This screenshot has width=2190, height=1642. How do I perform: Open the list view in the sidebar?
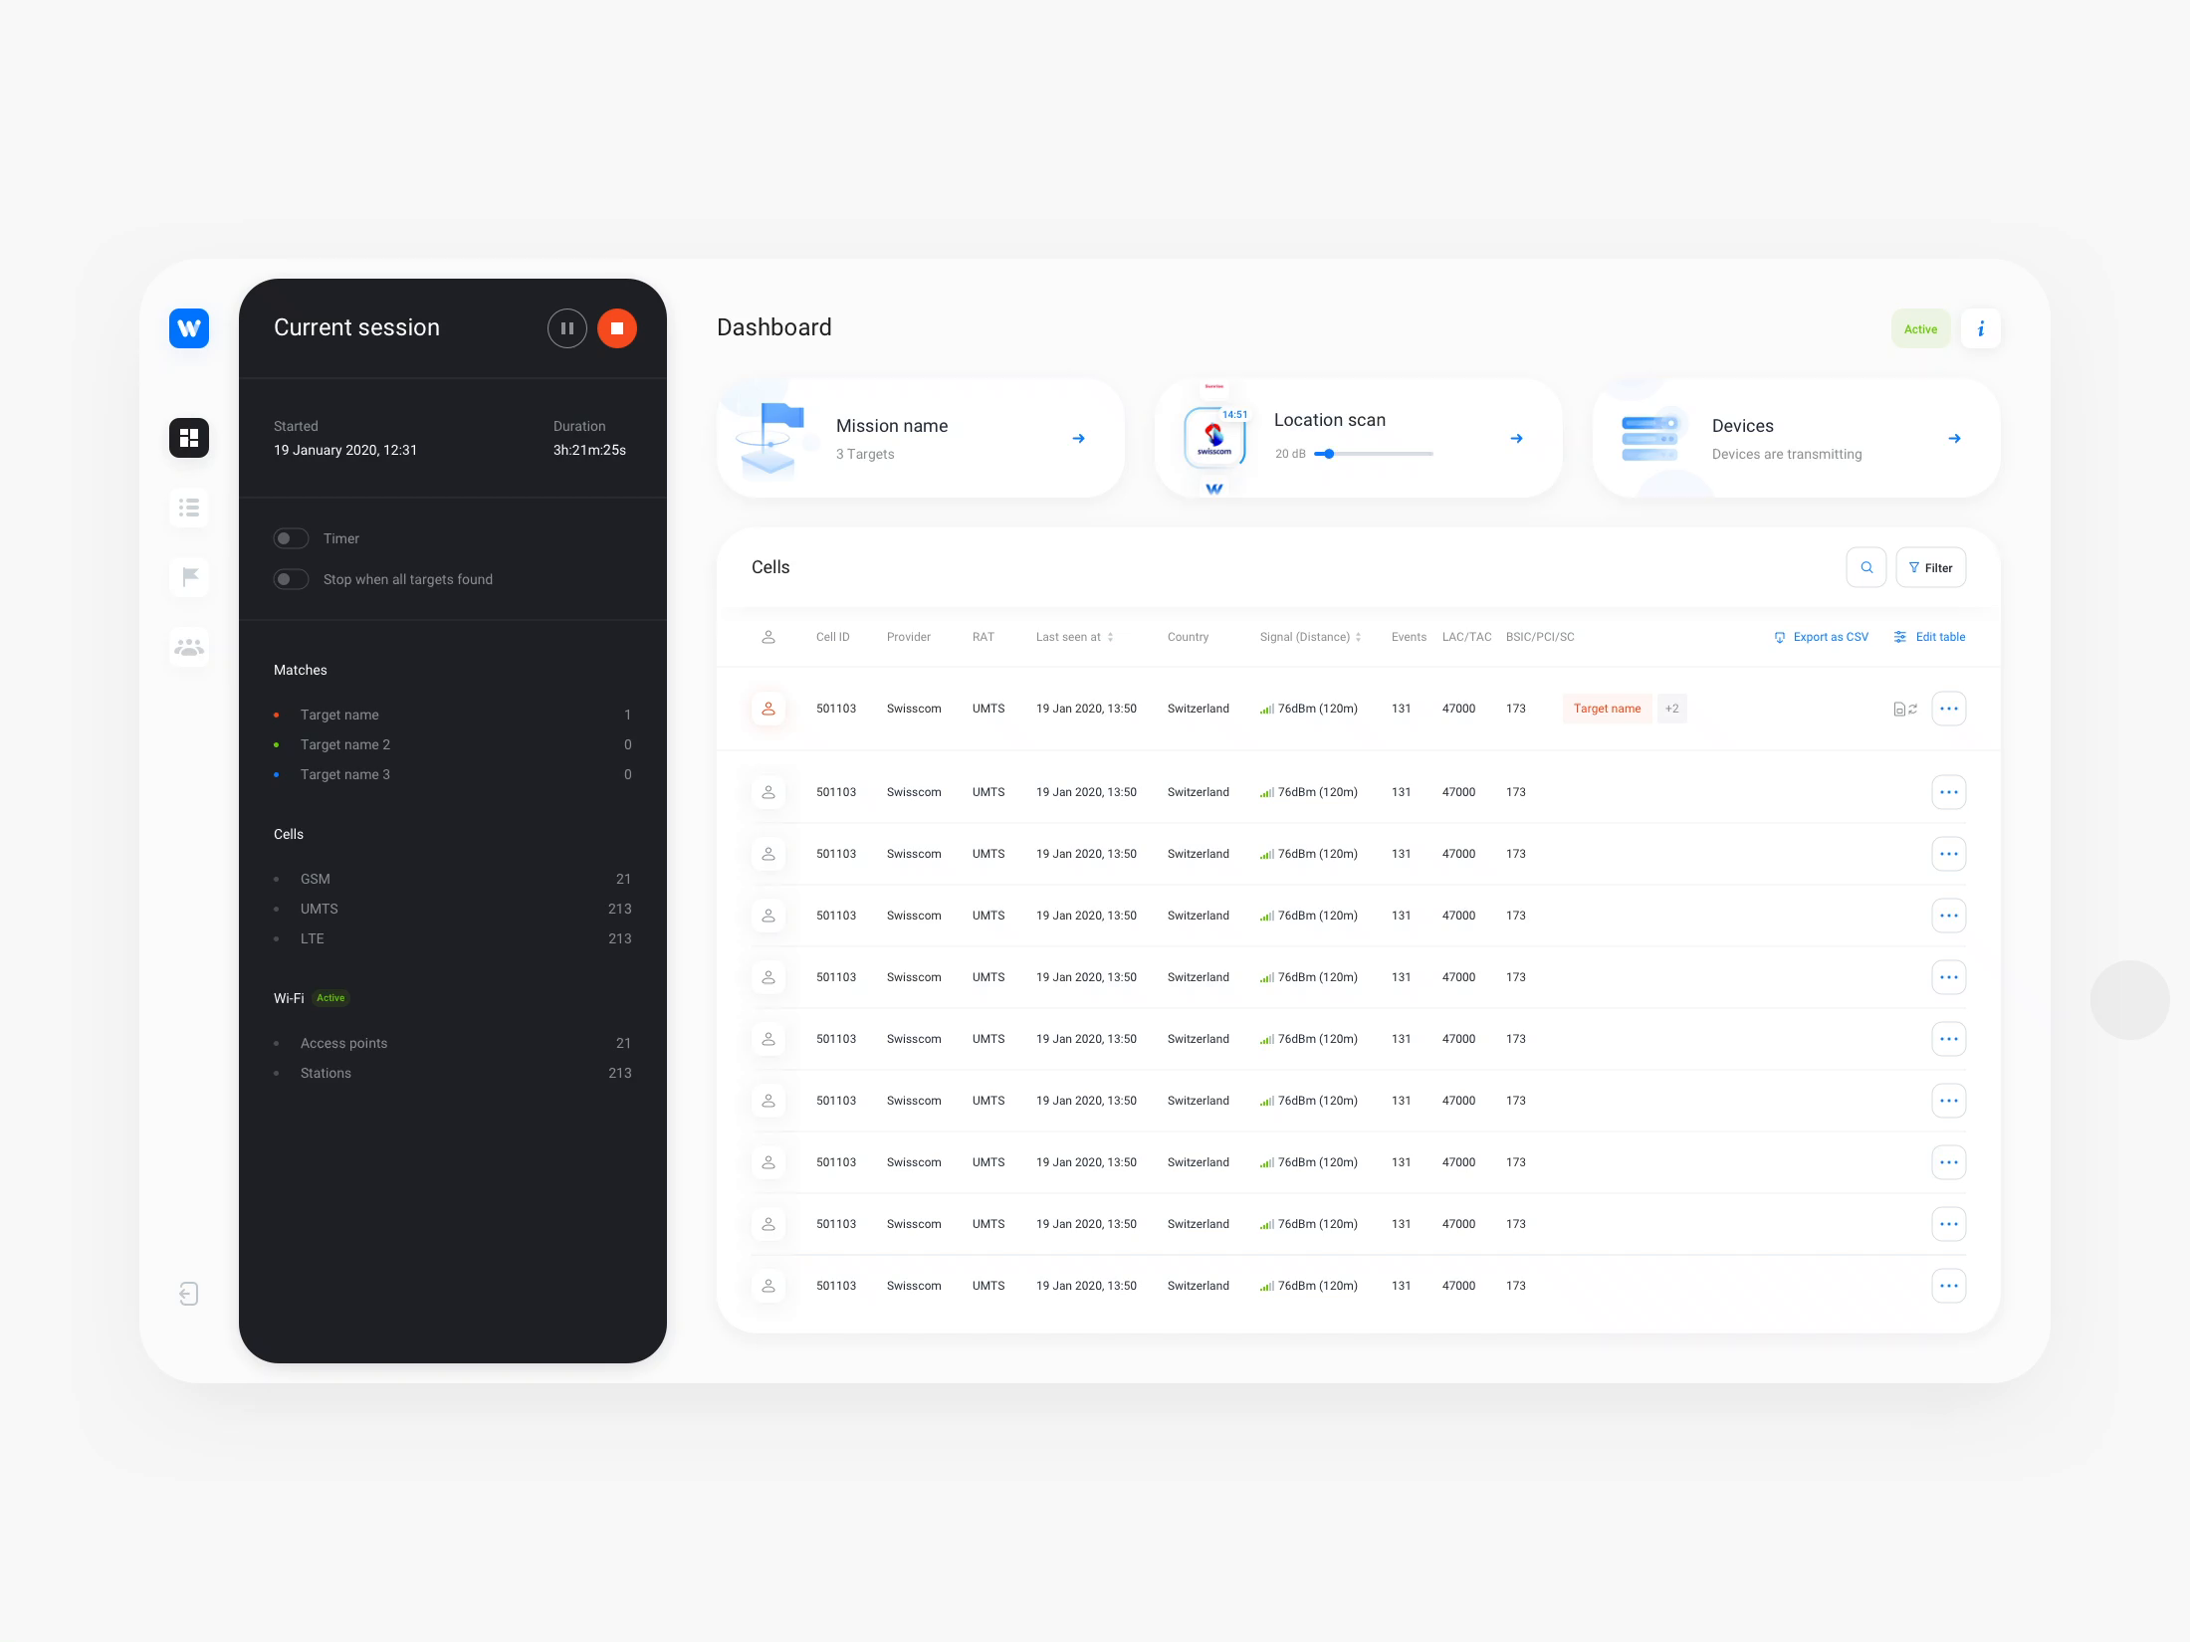[189, 509]
